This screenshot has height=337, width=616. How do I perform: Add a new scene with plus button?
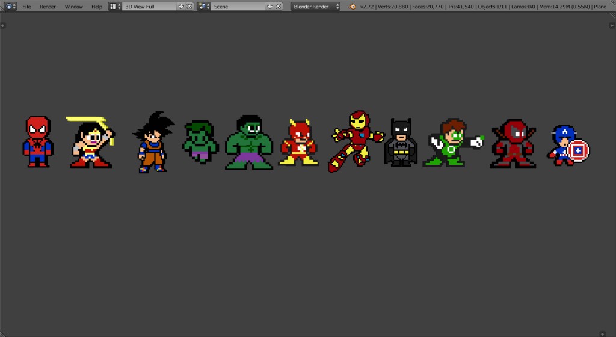[x=269, y=6]
